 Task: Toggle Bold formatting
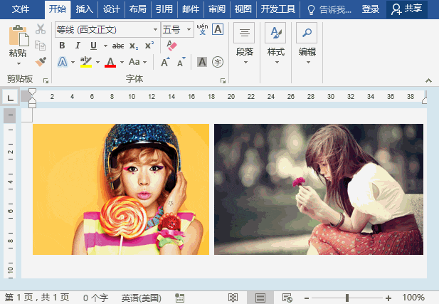pos(62,46)
